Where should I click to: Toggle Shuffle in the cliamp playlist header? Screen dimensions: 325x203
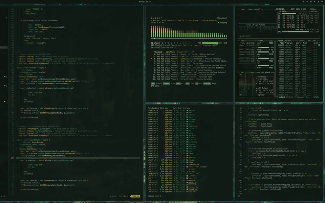[x=170, y=52]
